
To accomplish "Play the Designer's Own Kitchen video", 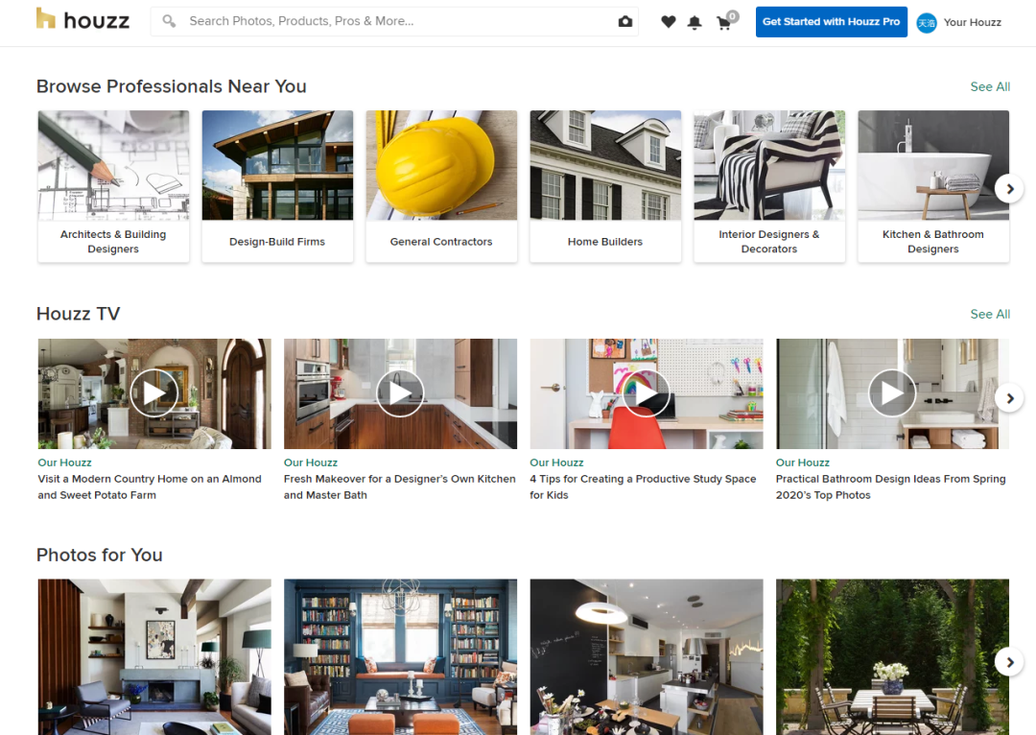I will 400,393.
